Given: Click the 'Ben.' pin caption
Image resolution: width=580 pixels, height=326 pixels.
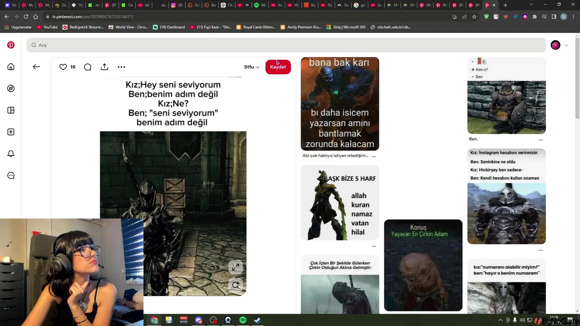Looking at the screenshot, I should 474,139.
